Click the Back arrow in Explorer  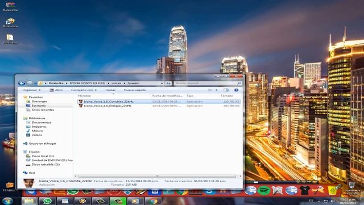[x=22, y=83]
